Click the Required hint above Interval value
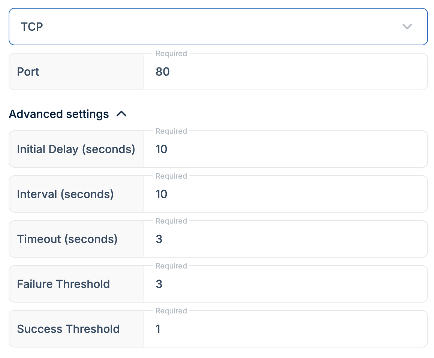 [171, 176]
